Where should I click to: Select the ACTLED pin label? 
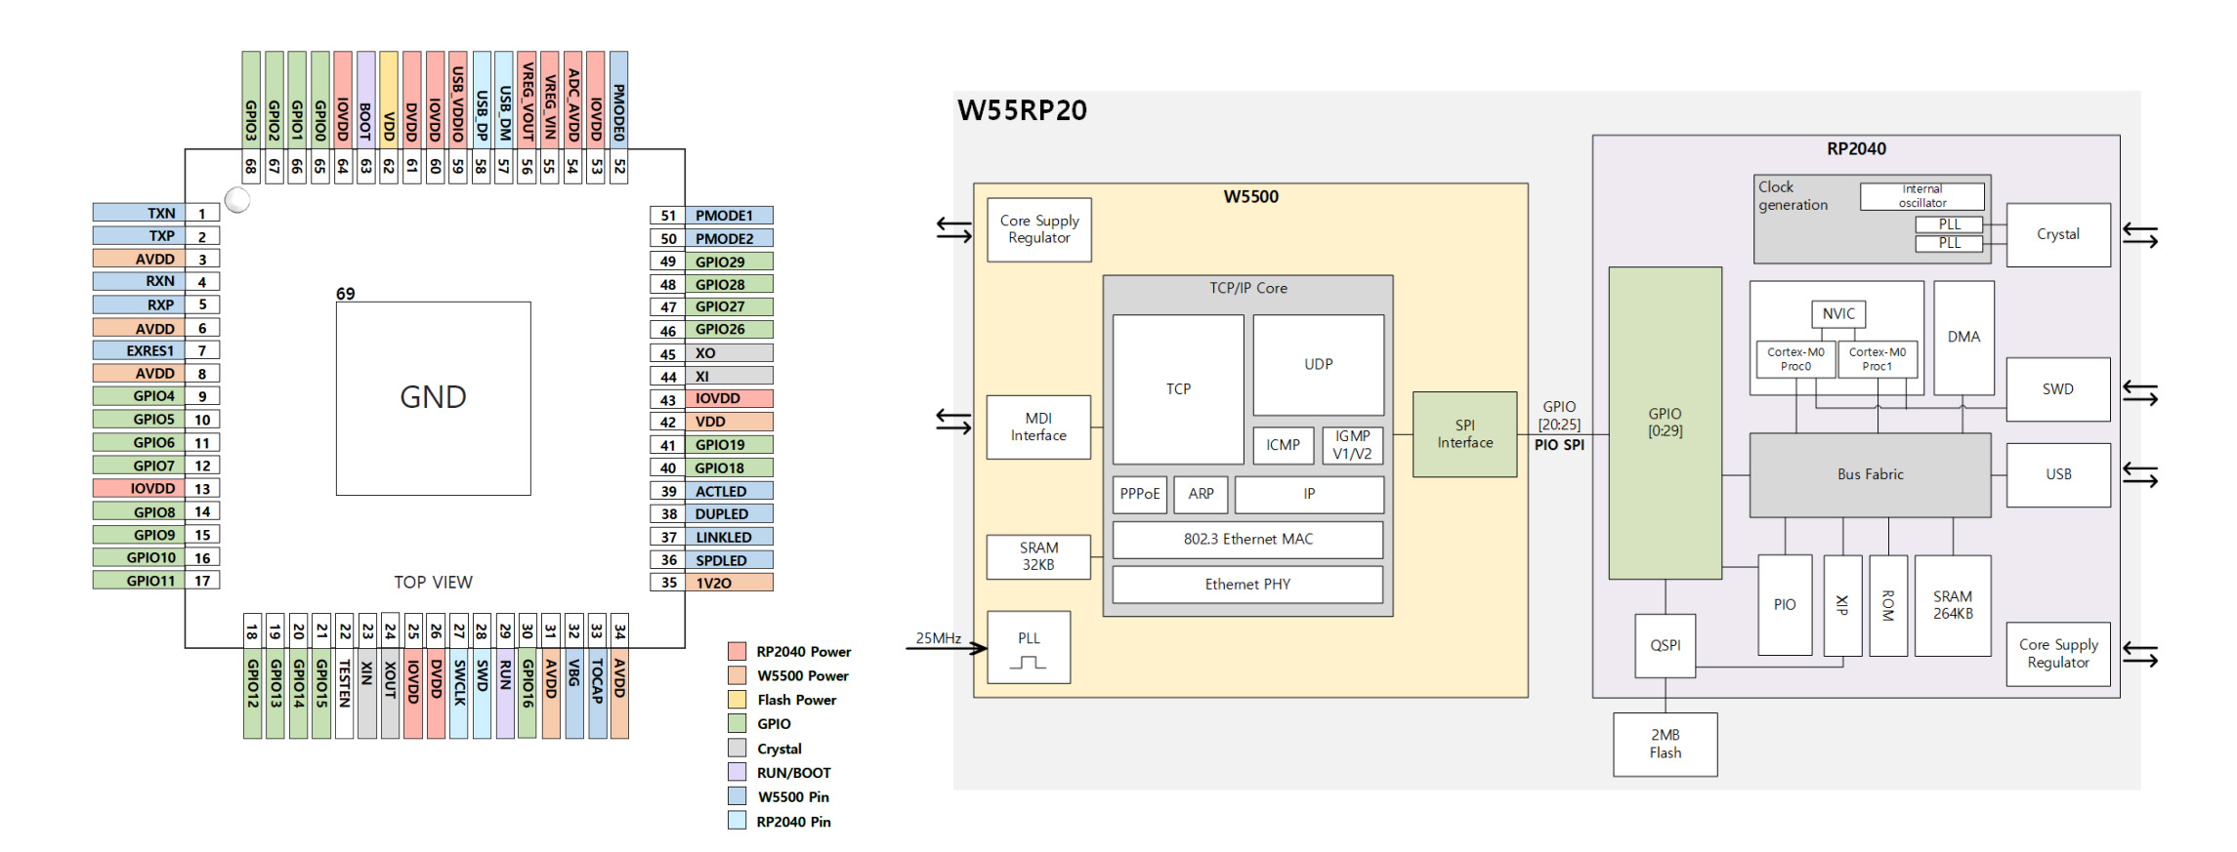[729, 491]
